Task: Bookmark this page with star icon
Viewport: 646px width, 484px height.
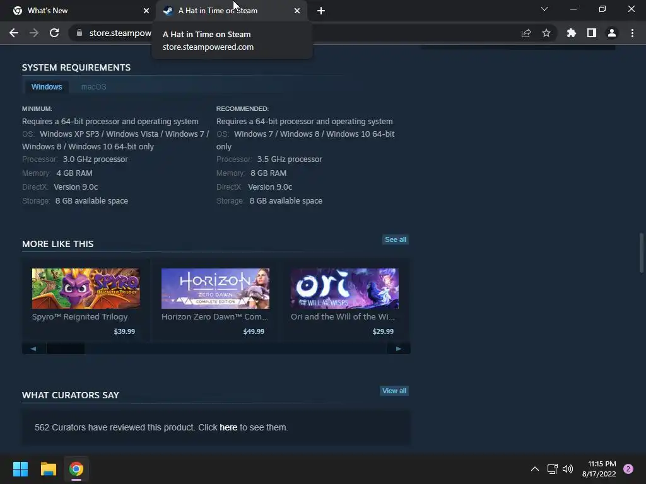Action: (x=546, y=33)
